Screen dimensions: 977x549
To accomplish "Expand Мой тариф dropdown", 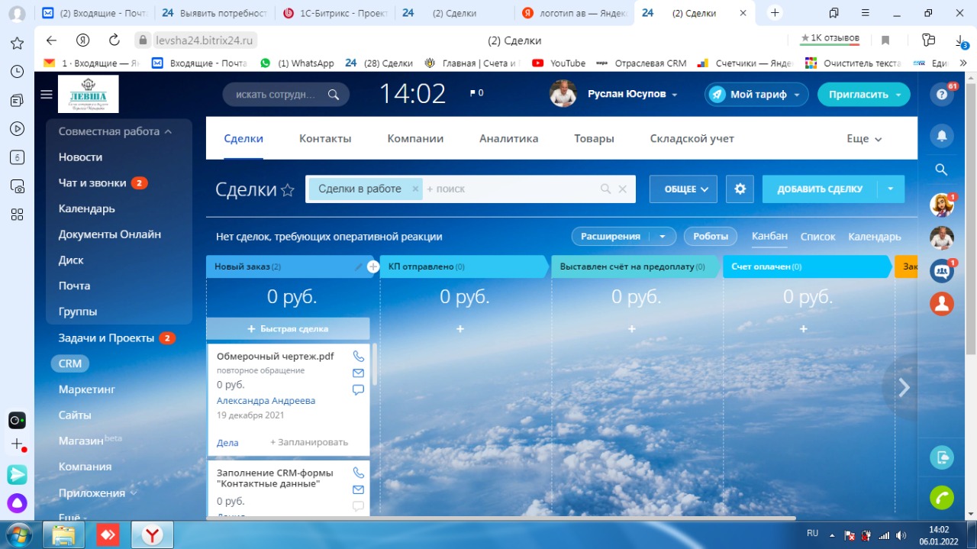I will click(x=796, y=95).
